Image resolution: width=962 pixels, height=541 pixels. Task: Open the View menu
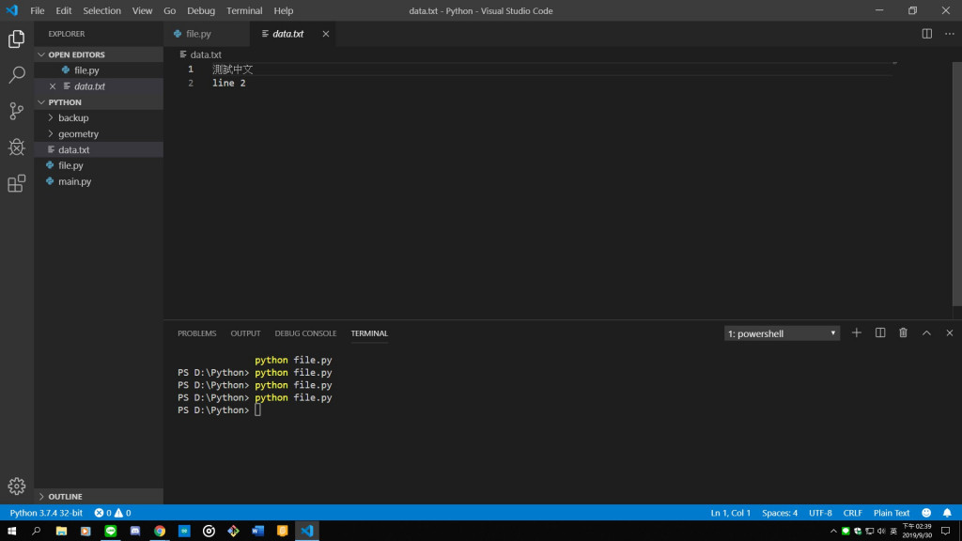[142, 10]
